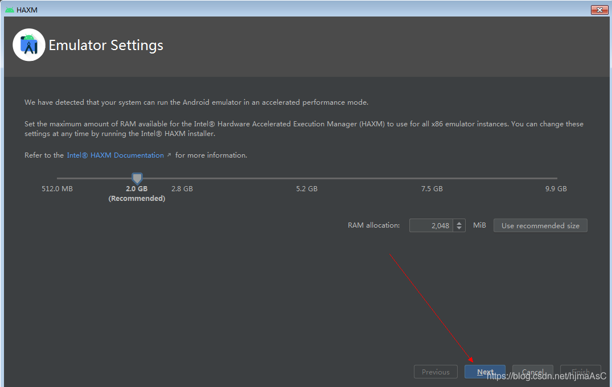612x387 pixels.
Task: Close the HAXM window
Action: (x=599, y=10)
